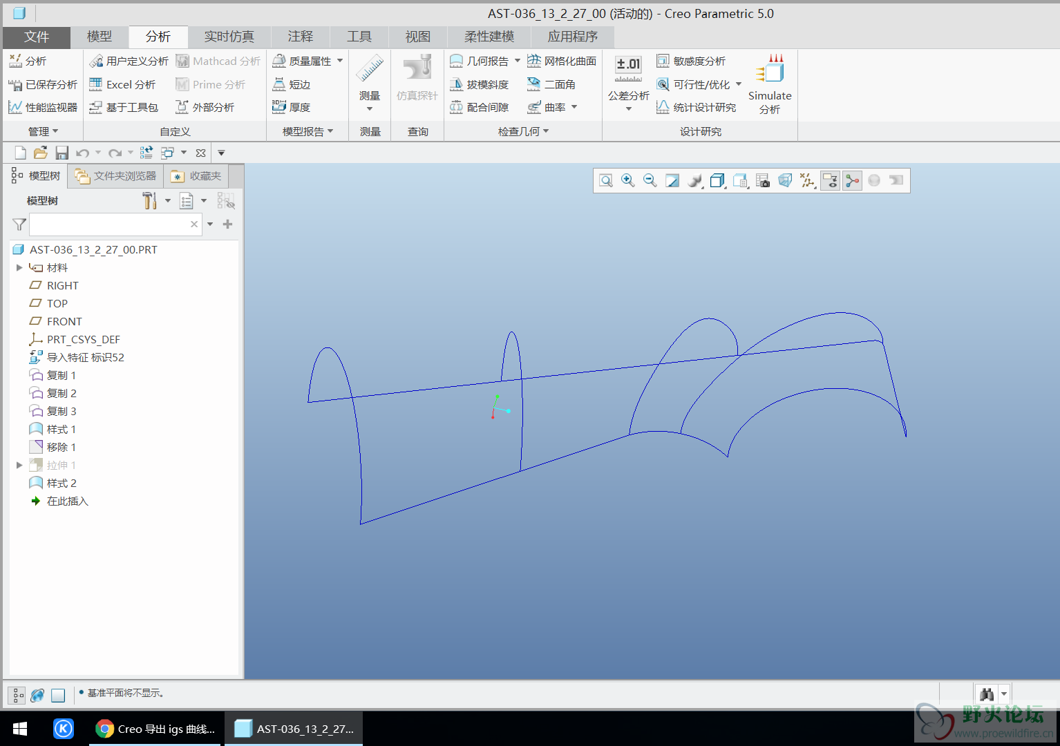Click the 敏感度分析 icon button

663,61
